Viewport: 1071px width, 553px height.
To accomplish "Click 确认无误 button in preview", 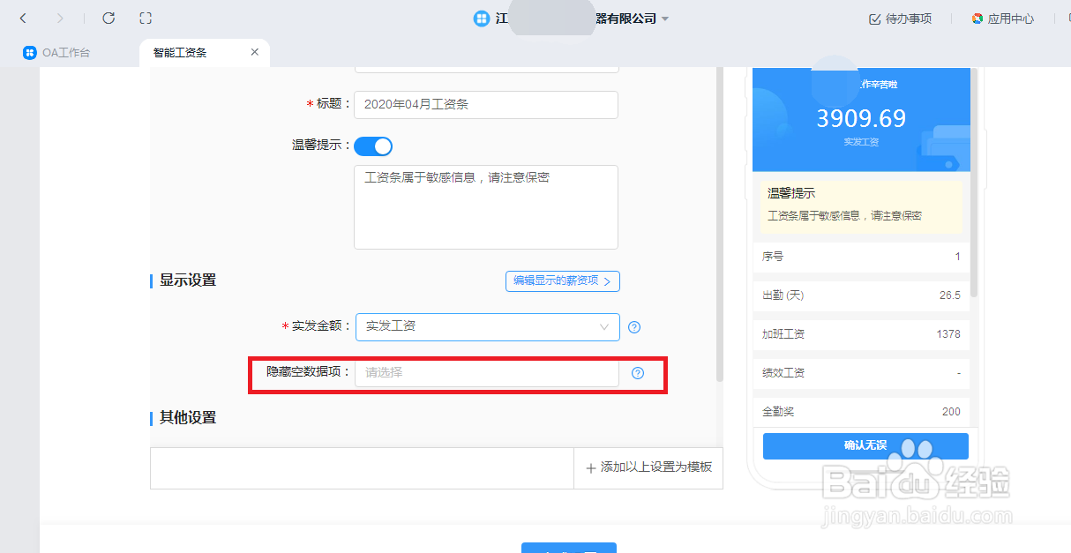I will 865,445.
